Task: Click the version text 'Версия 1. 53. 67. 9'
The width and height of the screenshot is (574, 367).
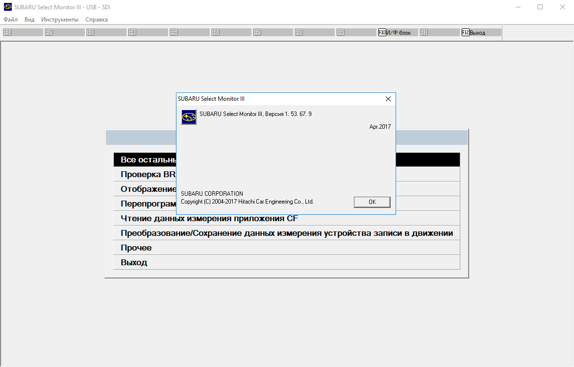Action: point(288,114)
